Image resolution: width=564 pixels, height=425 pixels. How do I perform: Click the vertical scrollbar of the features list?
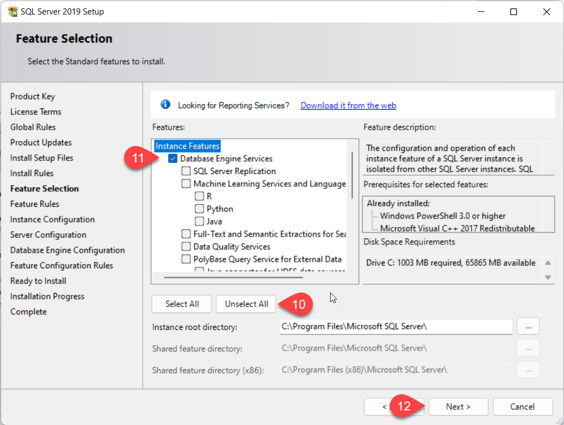(x=352, y=176)
